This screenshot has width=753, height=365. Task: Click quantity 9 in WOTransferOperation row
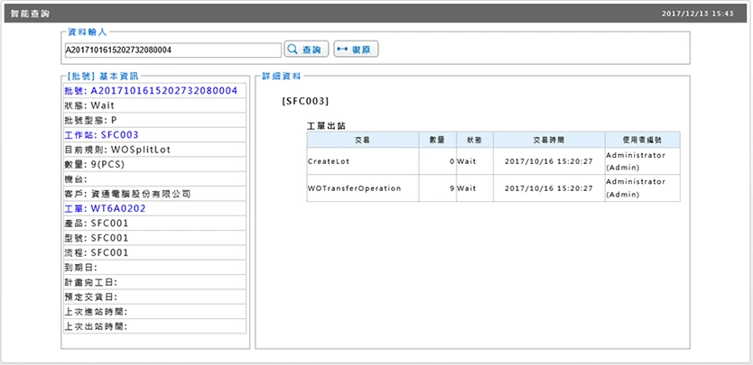click(x=438, y=188)
